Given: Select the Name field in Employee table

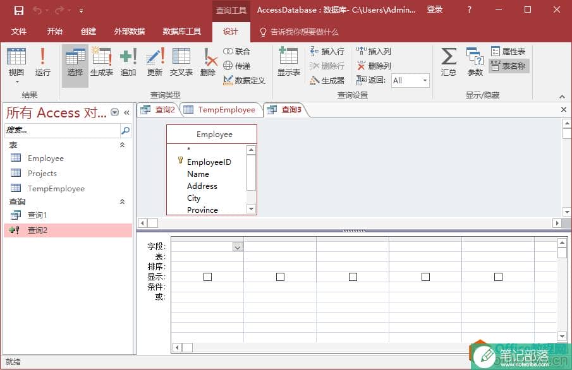Looking at the screenshot, I should point(198,174).
